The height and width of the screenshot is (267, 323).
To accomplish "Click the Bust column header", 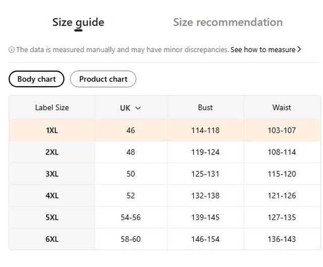I will (205, 108).
